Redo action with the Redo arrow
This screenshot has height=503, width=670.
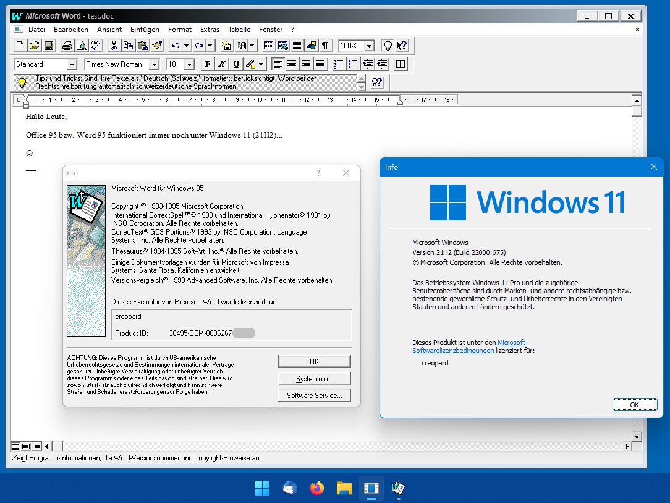pos(198,46)
